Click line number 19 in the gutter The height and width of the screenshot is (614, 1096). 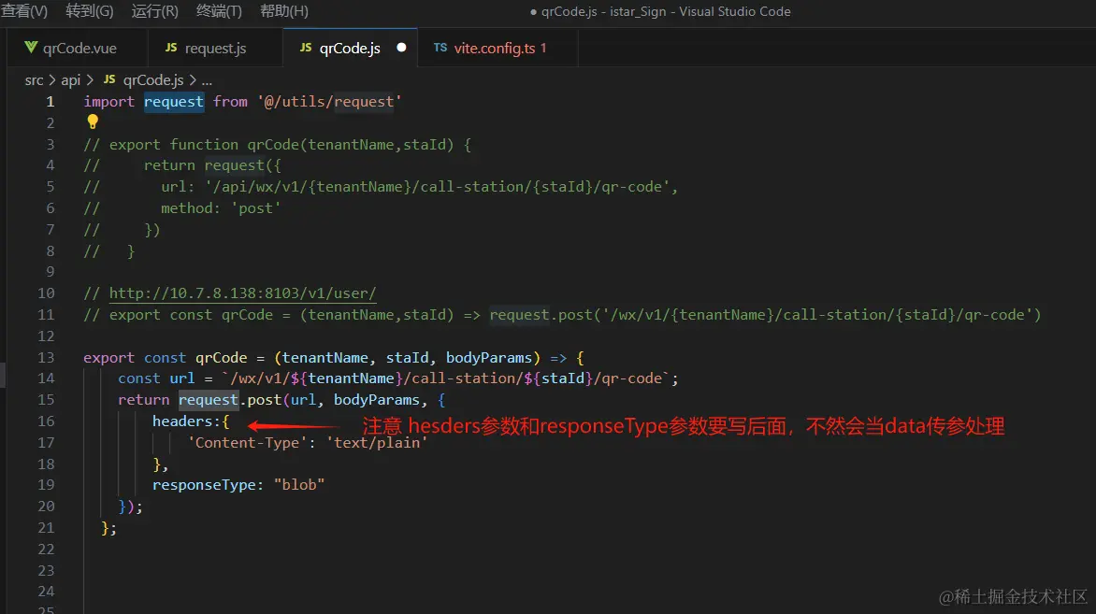point(46,485)
